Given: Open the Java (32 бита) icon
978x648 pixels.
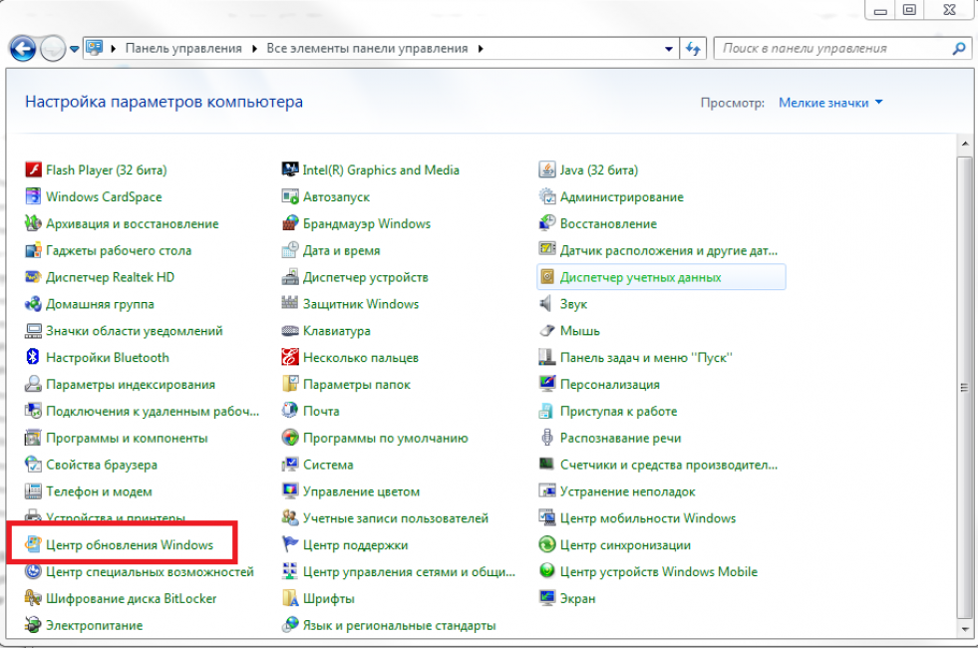Looking at the screenshot, I should pyautogui.click(x=547, y=169).
